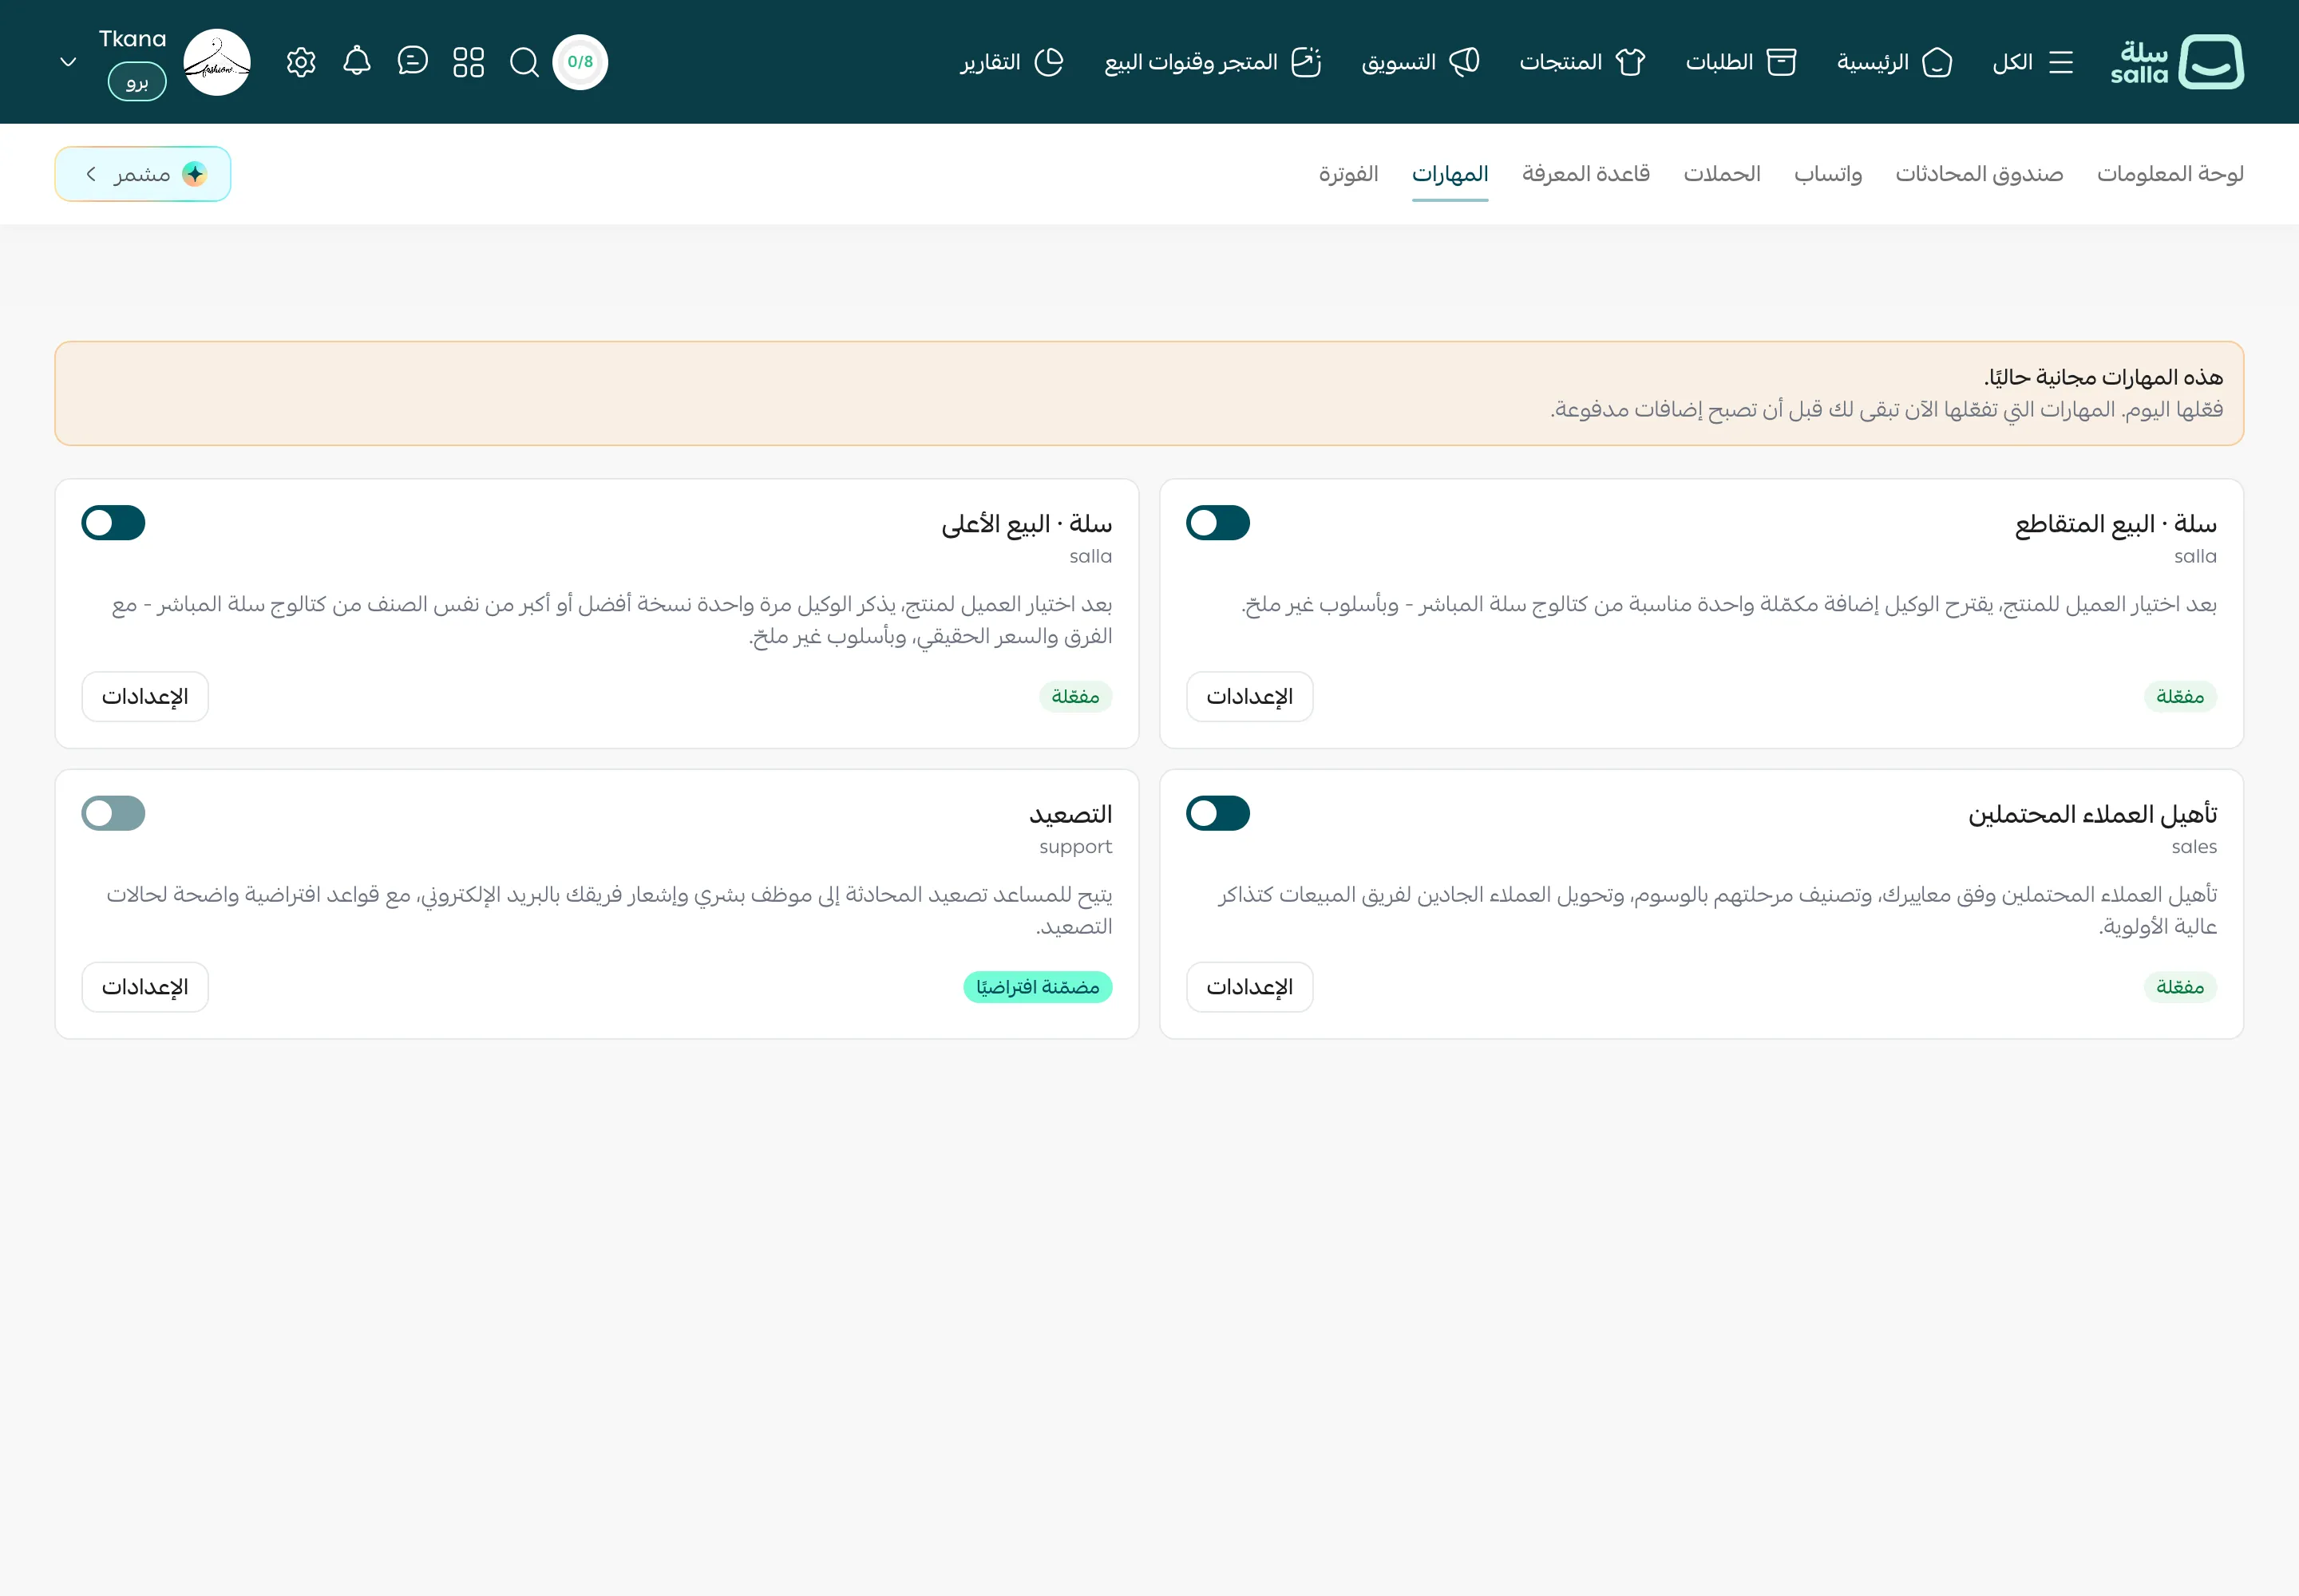Open the مثمر assistant button
The height and width of the screenshot is (1596, 2299).
143,174
